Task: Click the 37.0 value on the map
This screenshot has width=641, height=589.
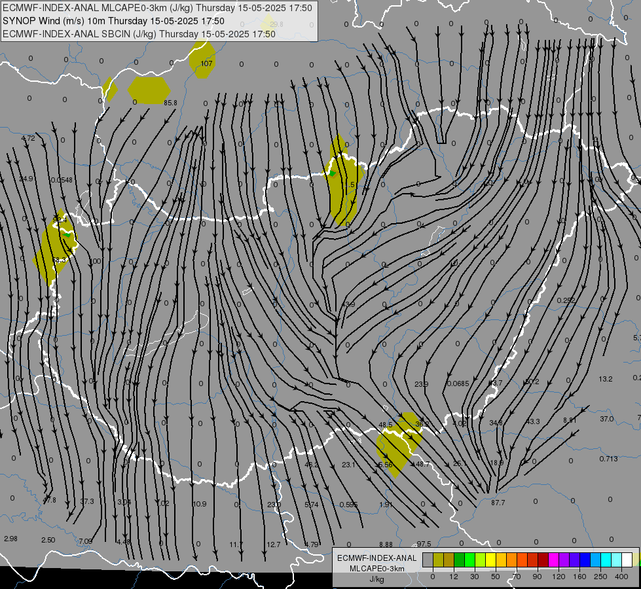Action: point(607,419)
